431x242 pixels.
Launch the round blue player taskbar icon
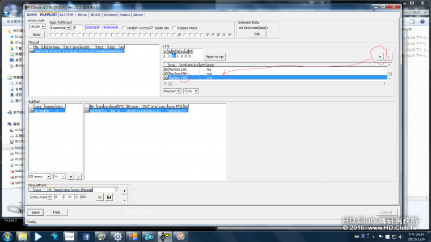point(54,236)
